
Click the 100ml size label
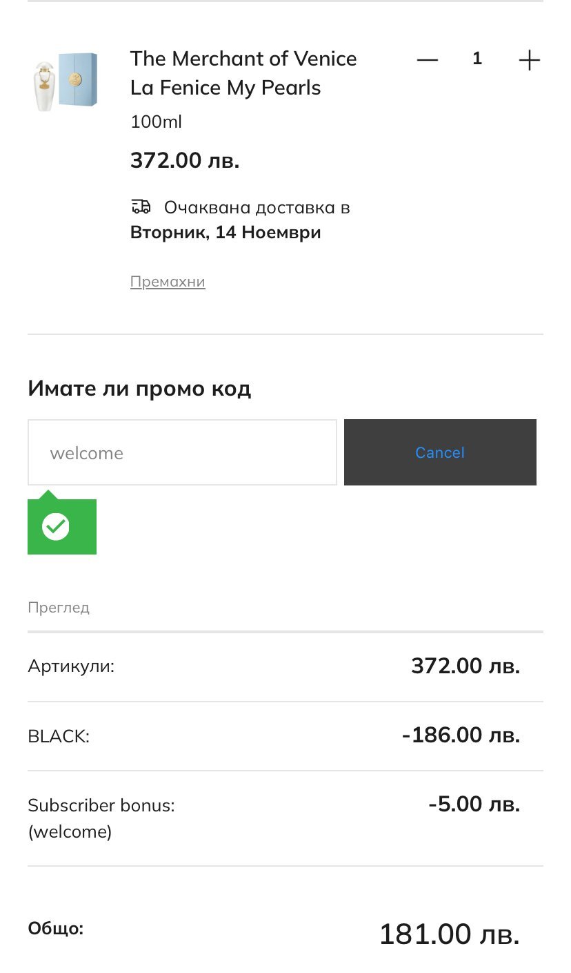(x=157, y=122)
